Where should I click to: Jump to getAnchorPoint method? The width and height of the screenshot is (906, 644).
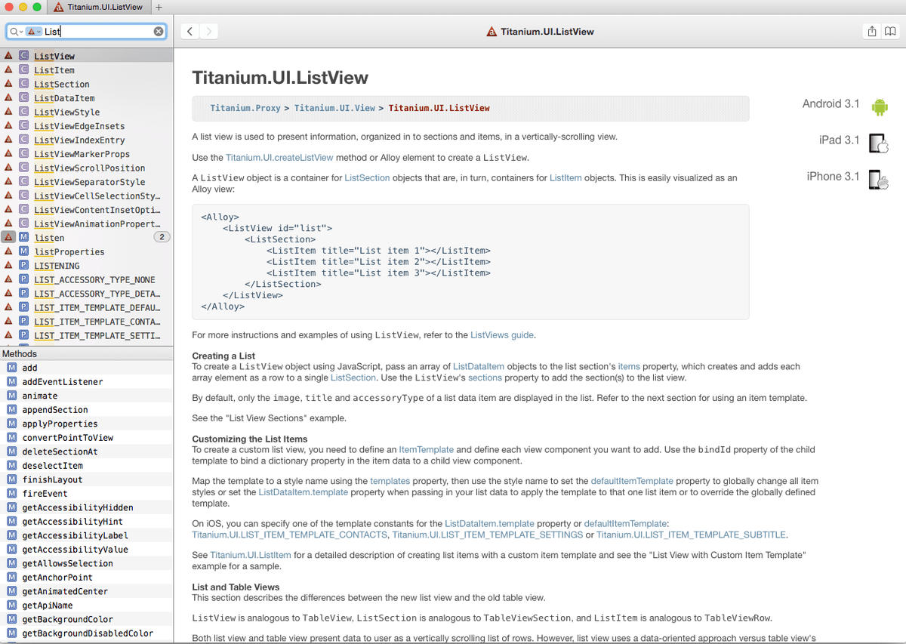pos(87,577)
